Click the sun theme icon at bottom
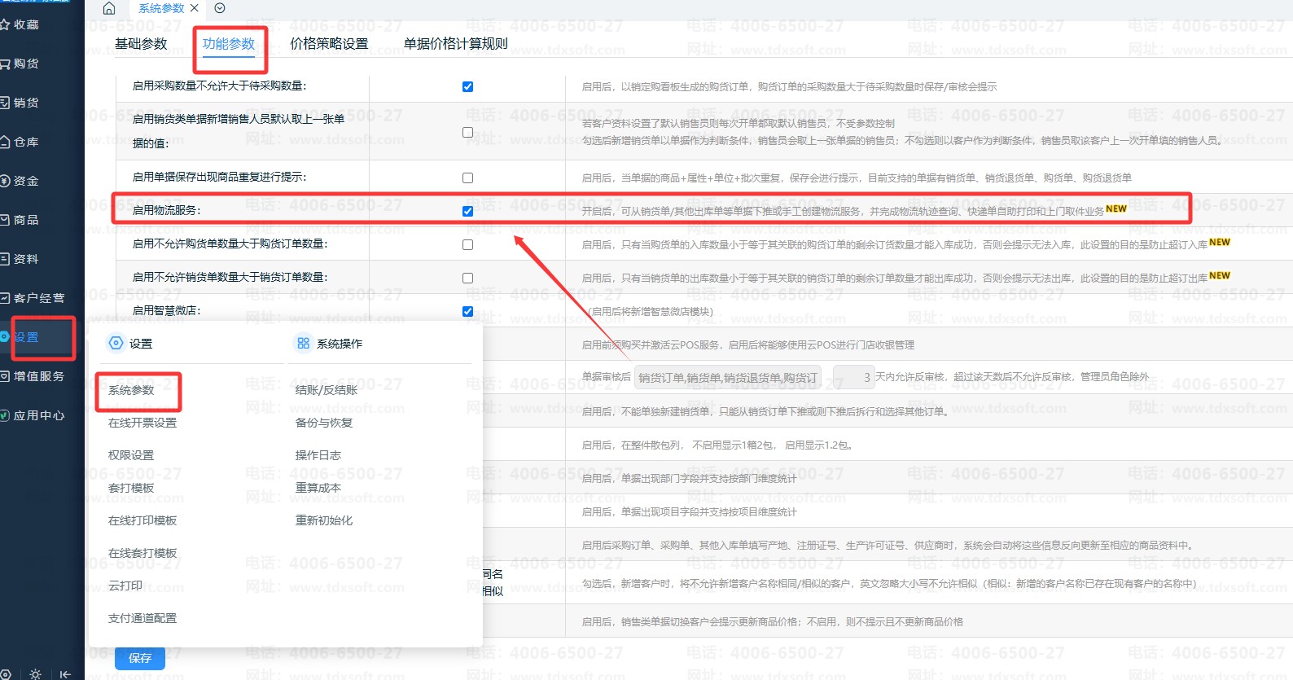 pyautogui.click(x=35, y=673)
